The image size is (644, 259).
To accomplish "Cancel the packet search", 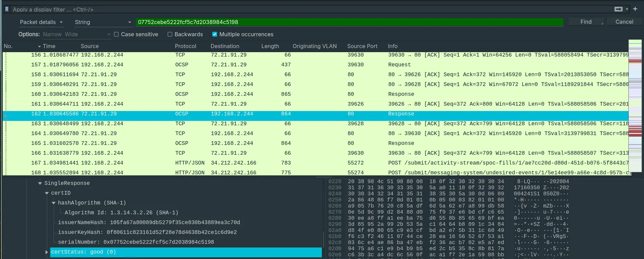I will pos(624,22).
